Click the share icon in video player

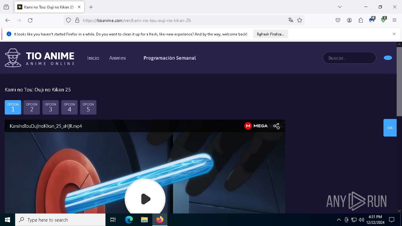click(276, 126)
